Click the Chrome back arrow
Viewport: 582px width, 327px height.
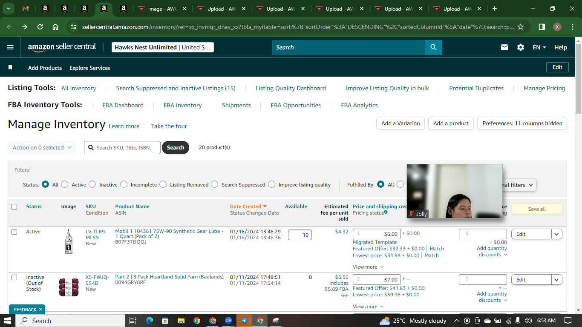point(9,27)
